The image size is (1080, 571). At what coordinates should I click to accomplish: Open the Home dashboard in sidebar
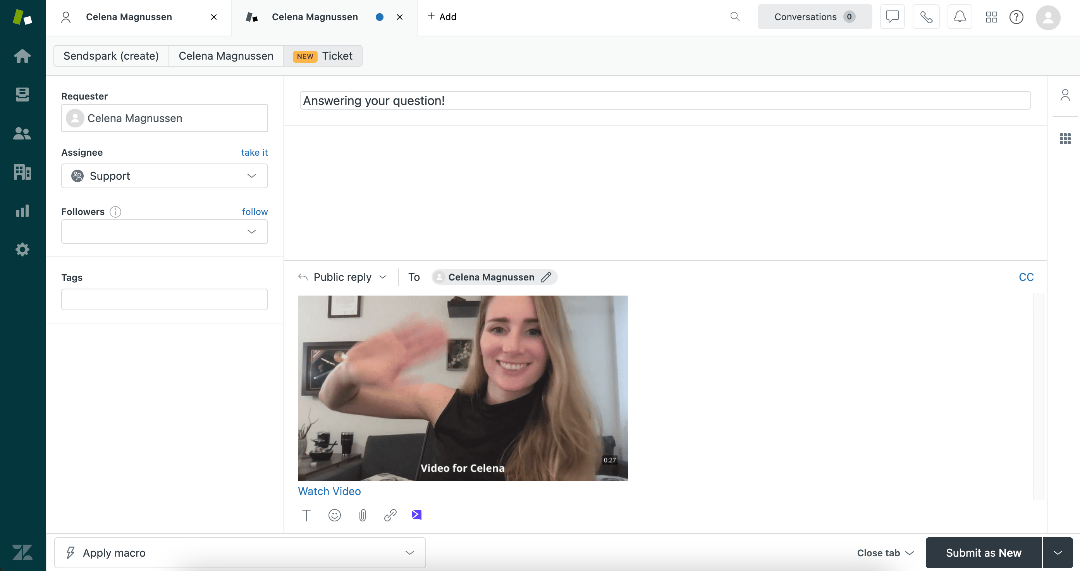(x=22, y=56)
